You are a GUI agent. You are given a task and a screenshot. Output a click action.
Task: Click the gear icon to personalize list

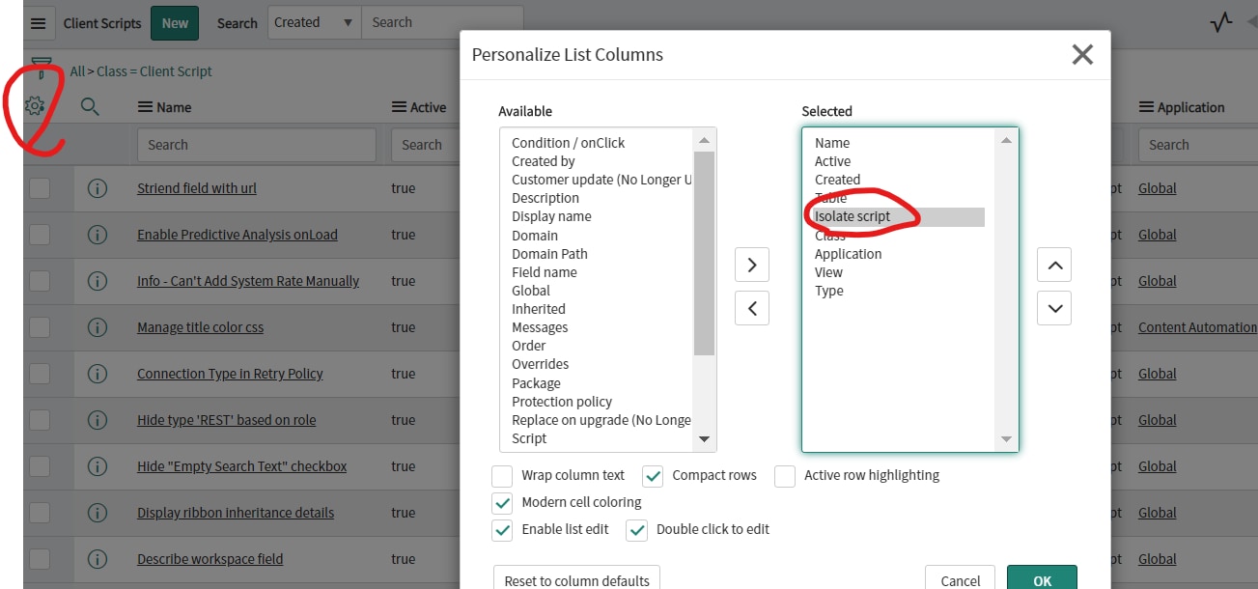click(x=35, y=106)
